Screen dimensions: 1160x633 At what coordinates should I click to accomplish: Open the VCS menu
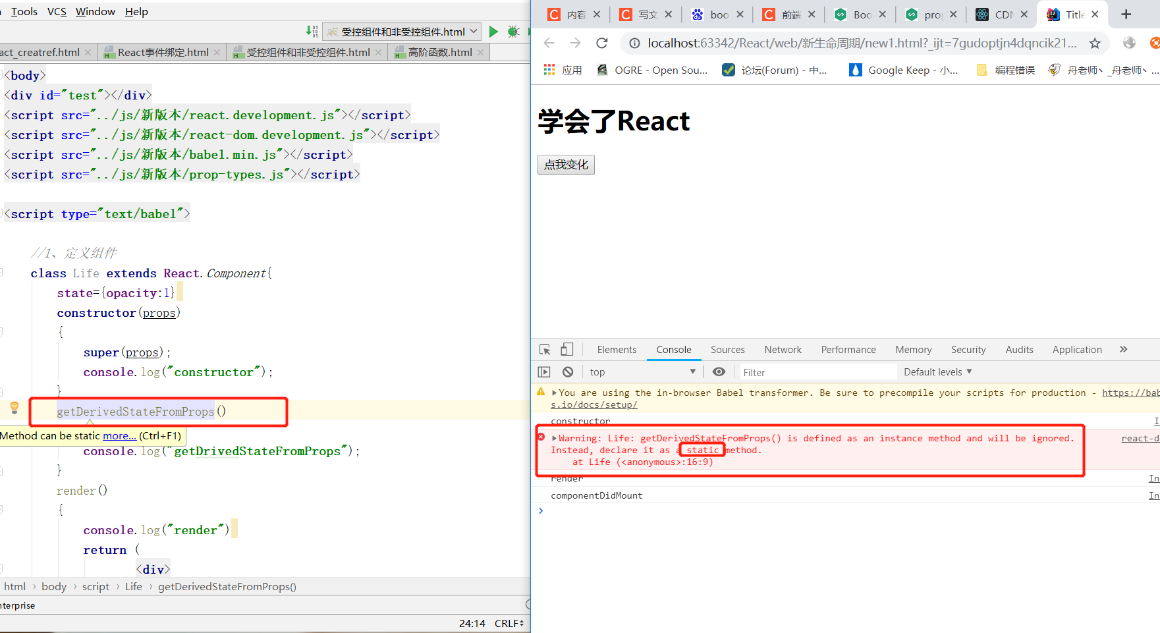[x=57, y=12]
